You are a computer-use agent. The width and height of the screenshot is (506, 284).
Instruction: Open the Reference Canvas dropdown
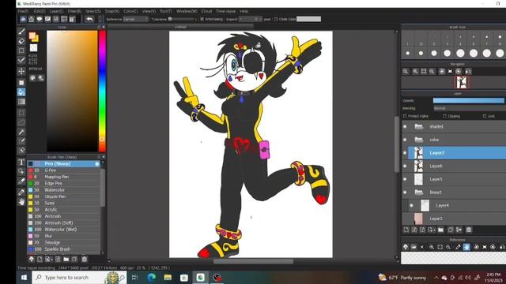point(135,19)
